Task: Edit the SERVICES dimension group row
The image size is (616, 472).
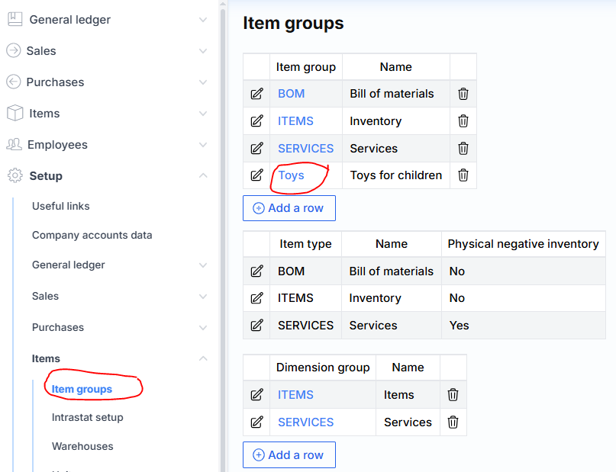Action: pos(256,422)
